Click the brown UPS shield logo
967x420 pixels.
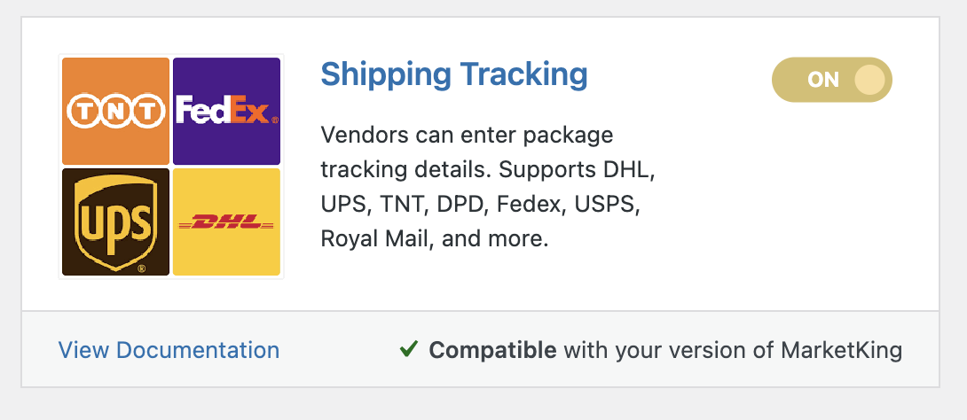pyautogui.click(x=115, y=222)
